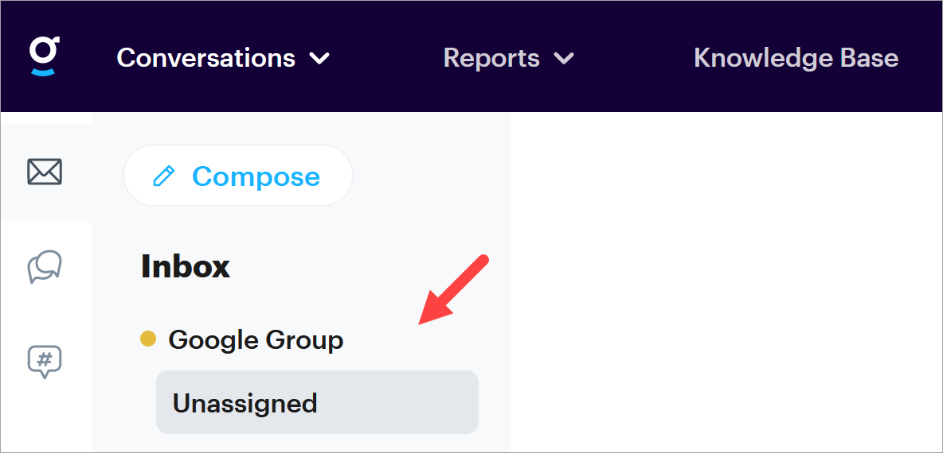Expand the Reports chevron arrow

tap(564, 58)
